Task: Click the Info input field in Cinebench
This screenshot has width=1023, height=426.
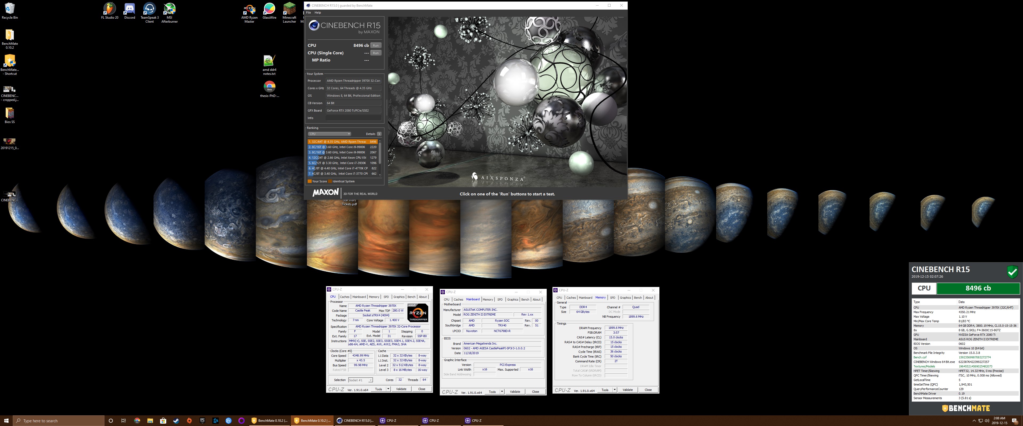Action: [354, 118]
